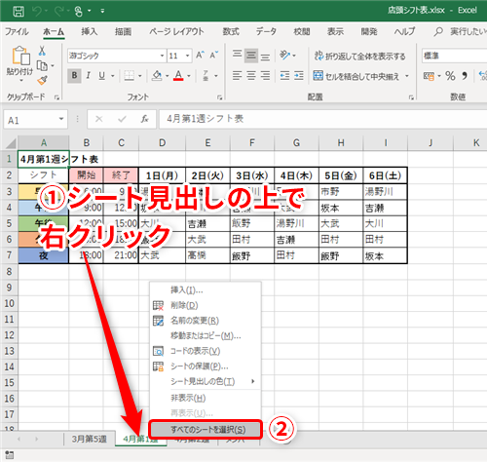Open the 挿入 ribbon tab
The height and width of the screenshot is (462, 487).
[90, 31]
